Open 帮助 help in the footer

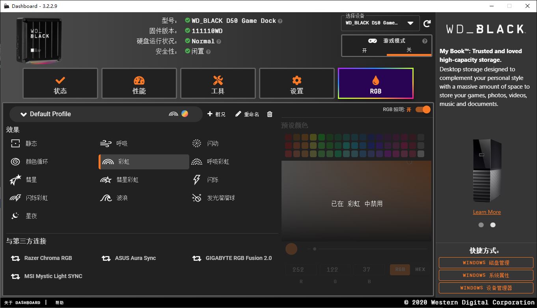click(60, 303)
